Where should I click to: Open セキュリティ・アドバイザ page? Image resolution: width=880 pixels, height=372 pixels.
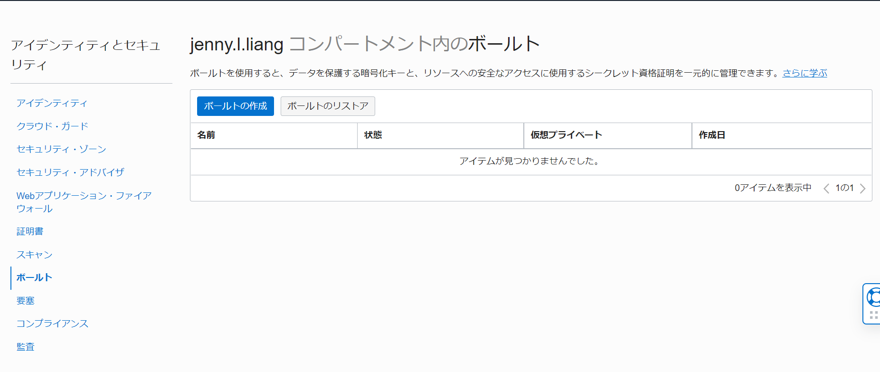[x=70, y=172]
